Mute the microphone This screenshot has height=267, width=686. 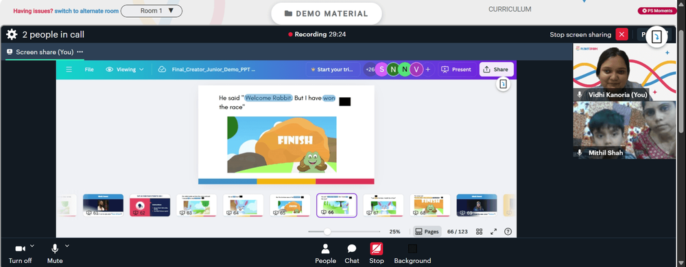[x=55, y=254]
